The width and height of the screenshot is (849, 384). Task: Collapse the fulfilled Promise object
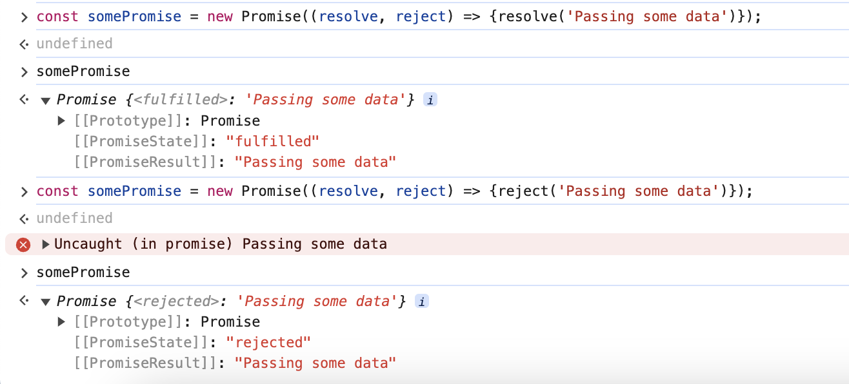pyautogui.click(x=45, y=101)
